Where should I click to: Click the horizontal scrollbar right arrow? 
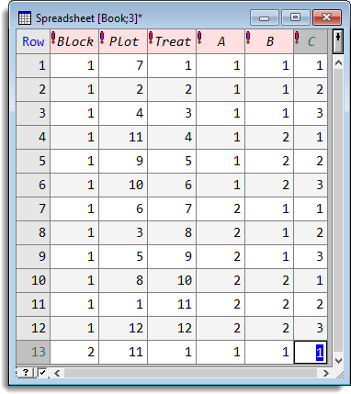pos(326,373)
